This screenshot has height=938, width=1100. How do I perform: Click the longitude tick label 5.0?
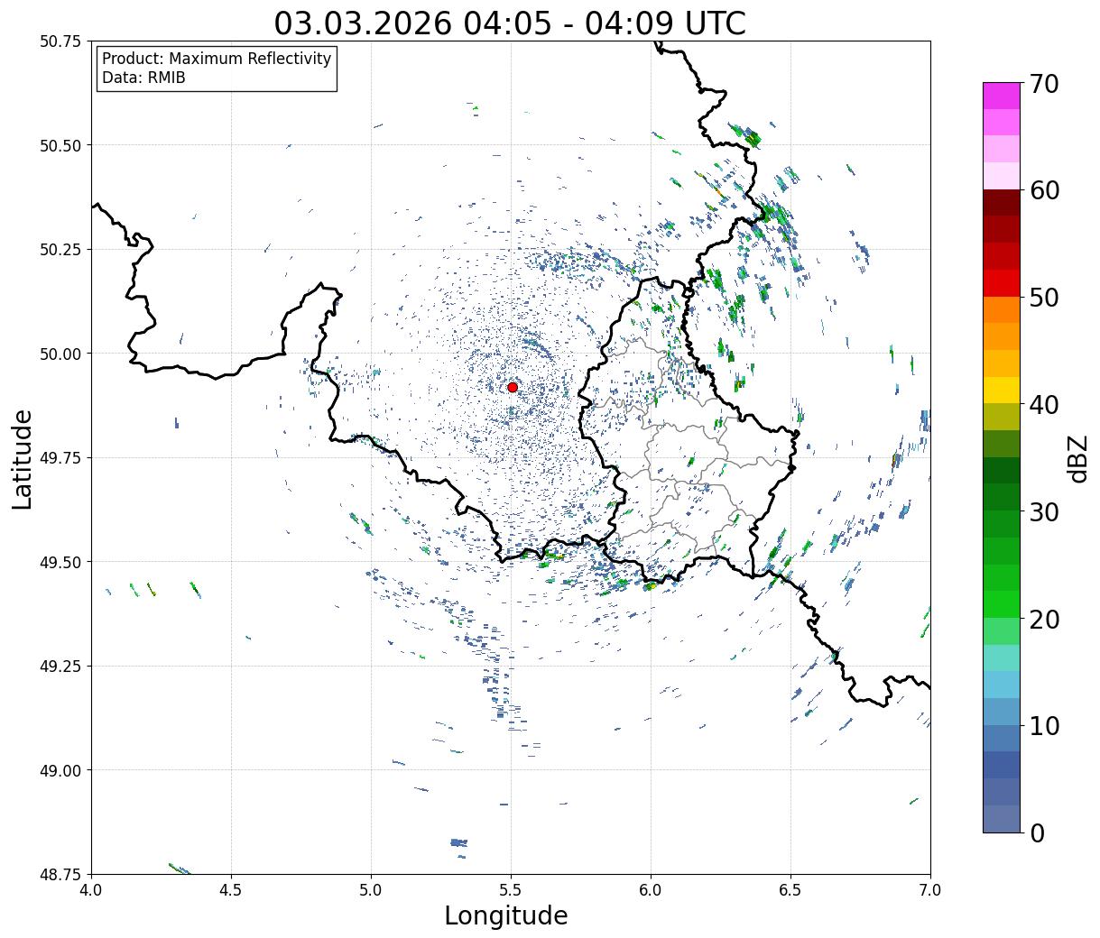(x=371, y=890)
